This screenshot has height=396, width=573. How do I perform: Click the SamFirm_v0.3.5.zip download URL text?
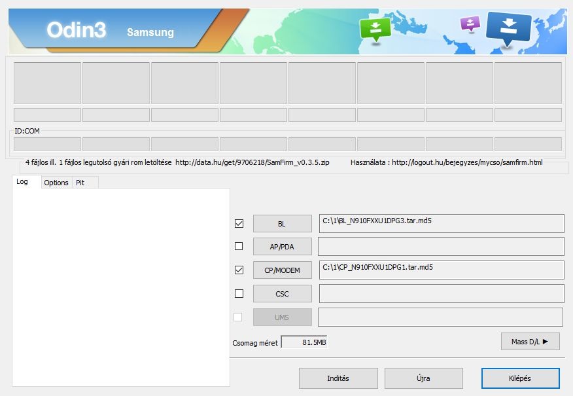tap(252, 162)
